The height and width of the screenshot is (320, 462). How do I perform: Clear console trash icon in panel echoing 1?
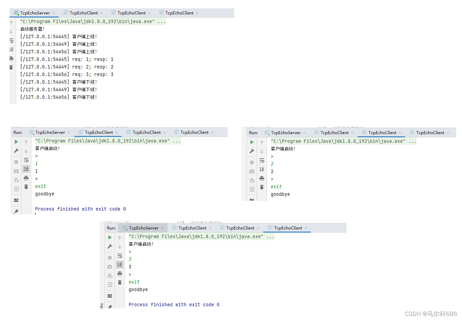[26, 187]
